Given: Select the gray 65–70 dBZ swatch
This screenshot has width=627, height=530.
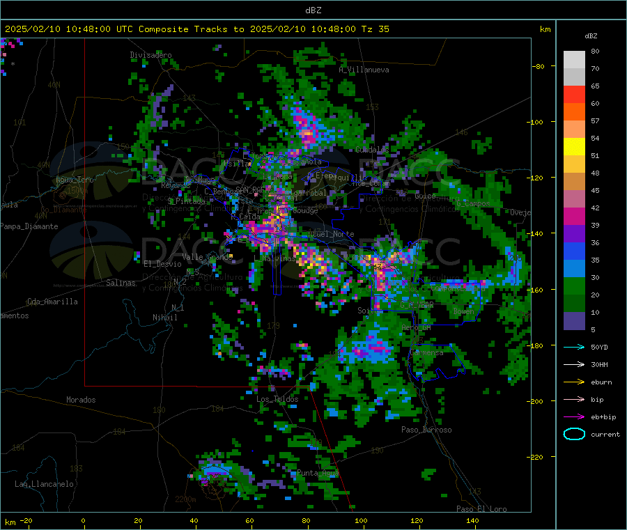Looking at the screenshot, I should [574, 77].
